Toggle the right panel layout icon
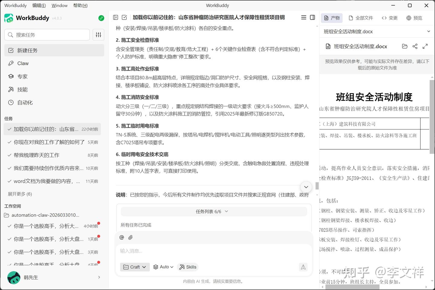435x290 pixels. [312, 18]
